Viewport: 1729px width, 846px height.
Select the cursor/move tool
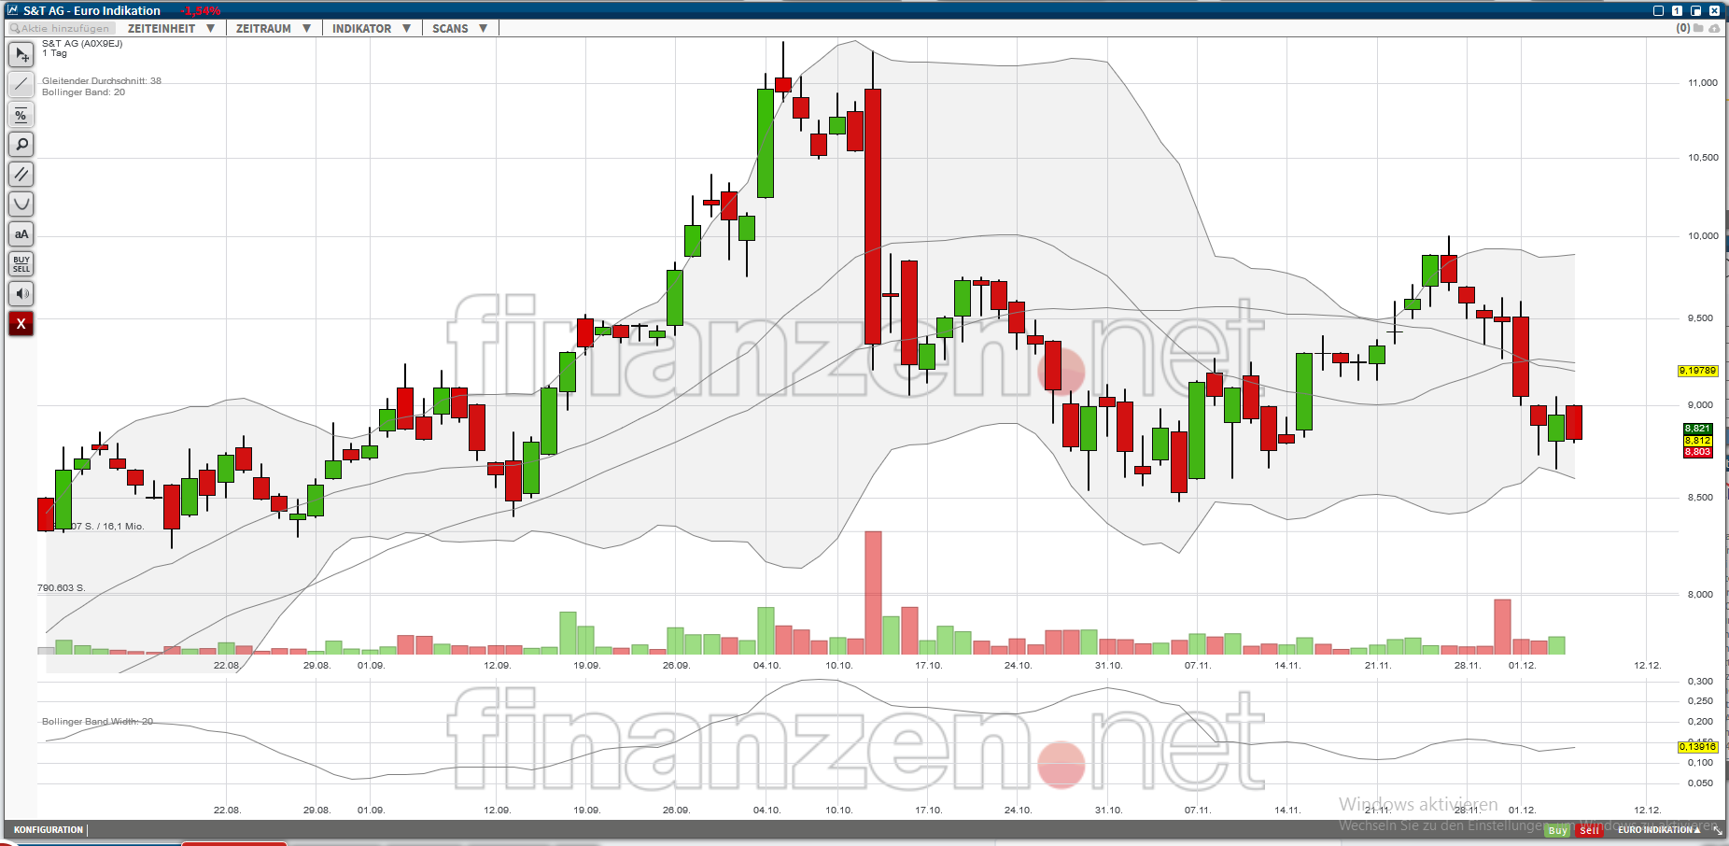pos(21,55)
